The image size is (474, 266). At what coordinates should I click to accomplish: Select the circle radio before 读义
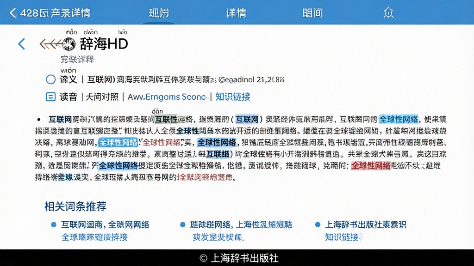click(50, 79)
